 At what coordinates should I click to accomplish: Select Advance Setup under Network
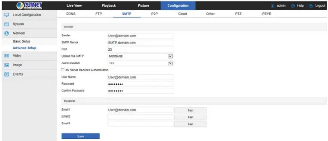24,48
